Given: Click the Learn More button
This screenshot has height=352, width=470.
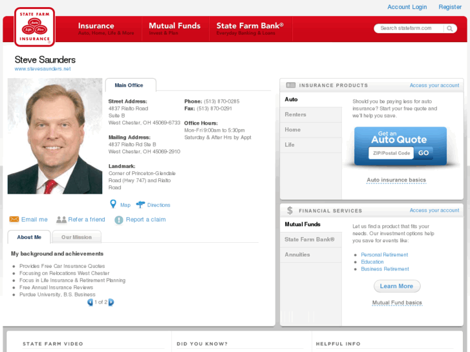Looking at the screenshot, I should (x=396, y=286).
